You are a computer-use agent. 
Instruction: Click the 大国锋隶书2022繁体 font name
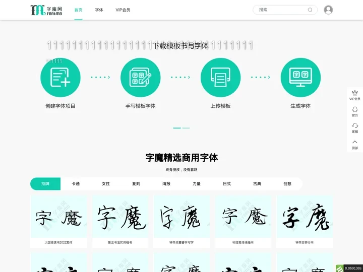(x=58, y=243)
